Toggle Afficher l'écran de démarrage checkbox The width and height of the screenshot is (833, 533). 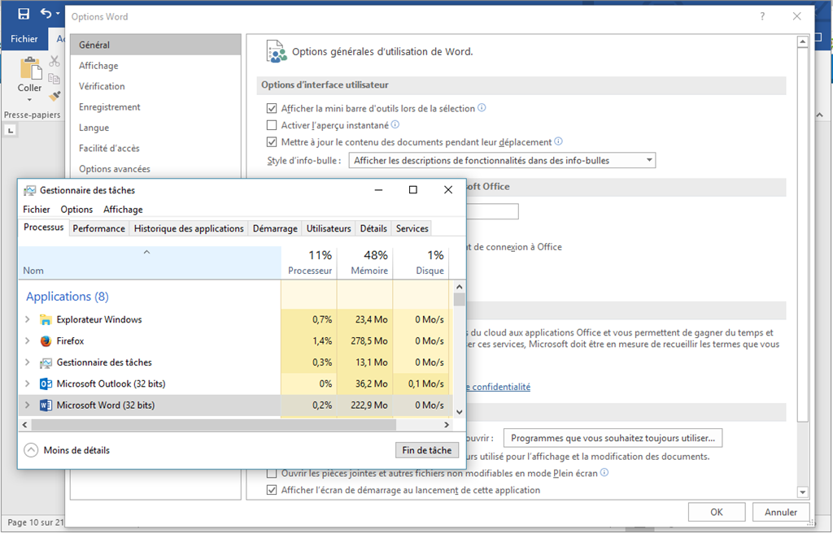272,490
